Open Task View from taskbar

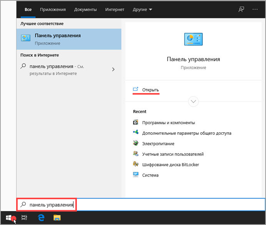click(24, 218)
